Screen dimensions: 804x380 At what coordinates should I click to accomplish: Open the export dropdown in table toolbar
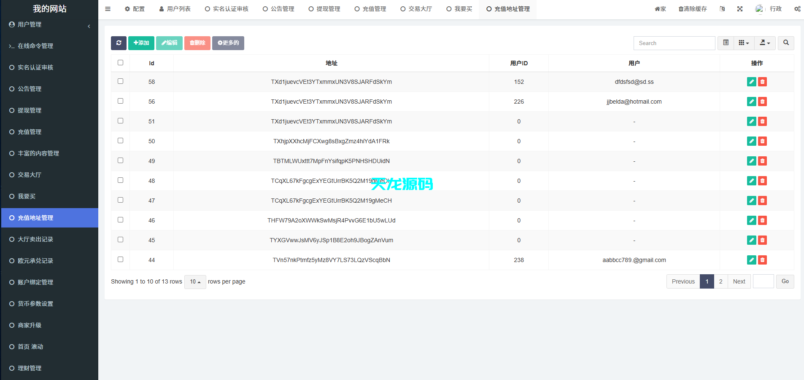point(764,43)
